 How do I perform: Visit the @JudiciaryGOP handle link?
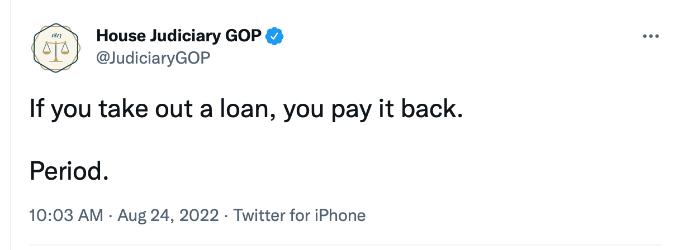point(153,57)
